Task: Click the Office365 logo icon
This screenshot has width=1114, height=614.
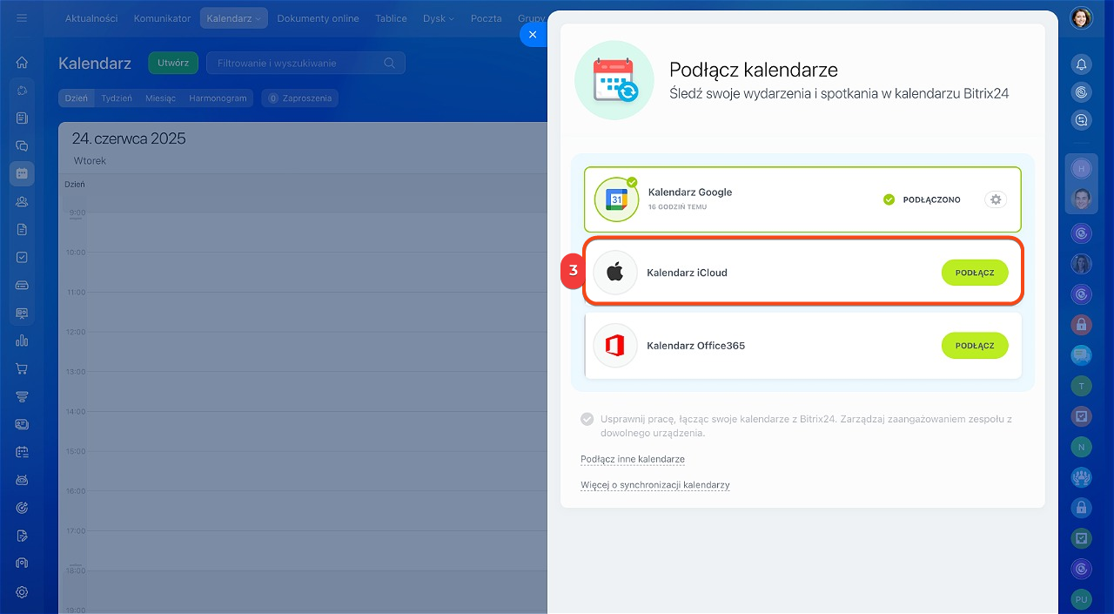Action: point(615,346)
